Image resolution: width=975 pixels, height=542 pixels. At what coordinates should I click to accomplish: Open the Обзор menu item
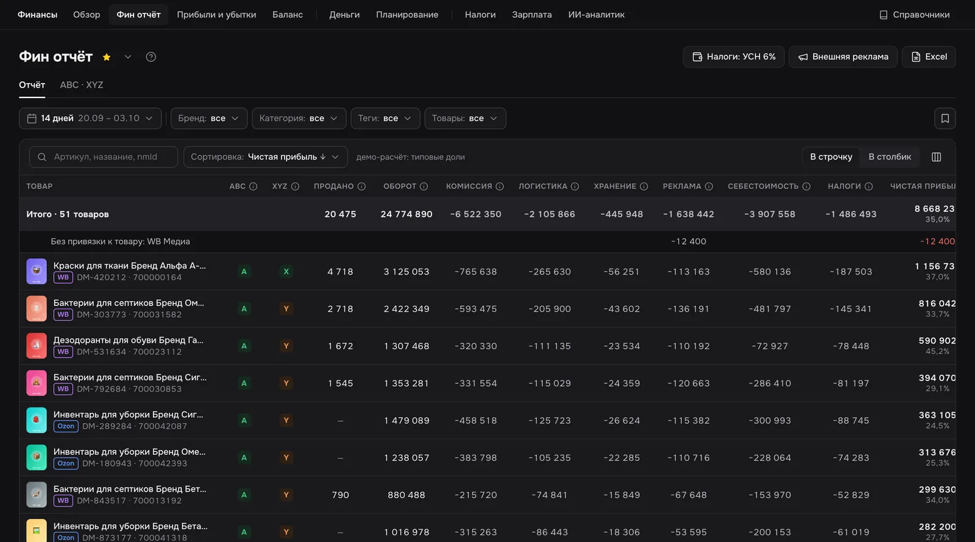click(87, 15)
